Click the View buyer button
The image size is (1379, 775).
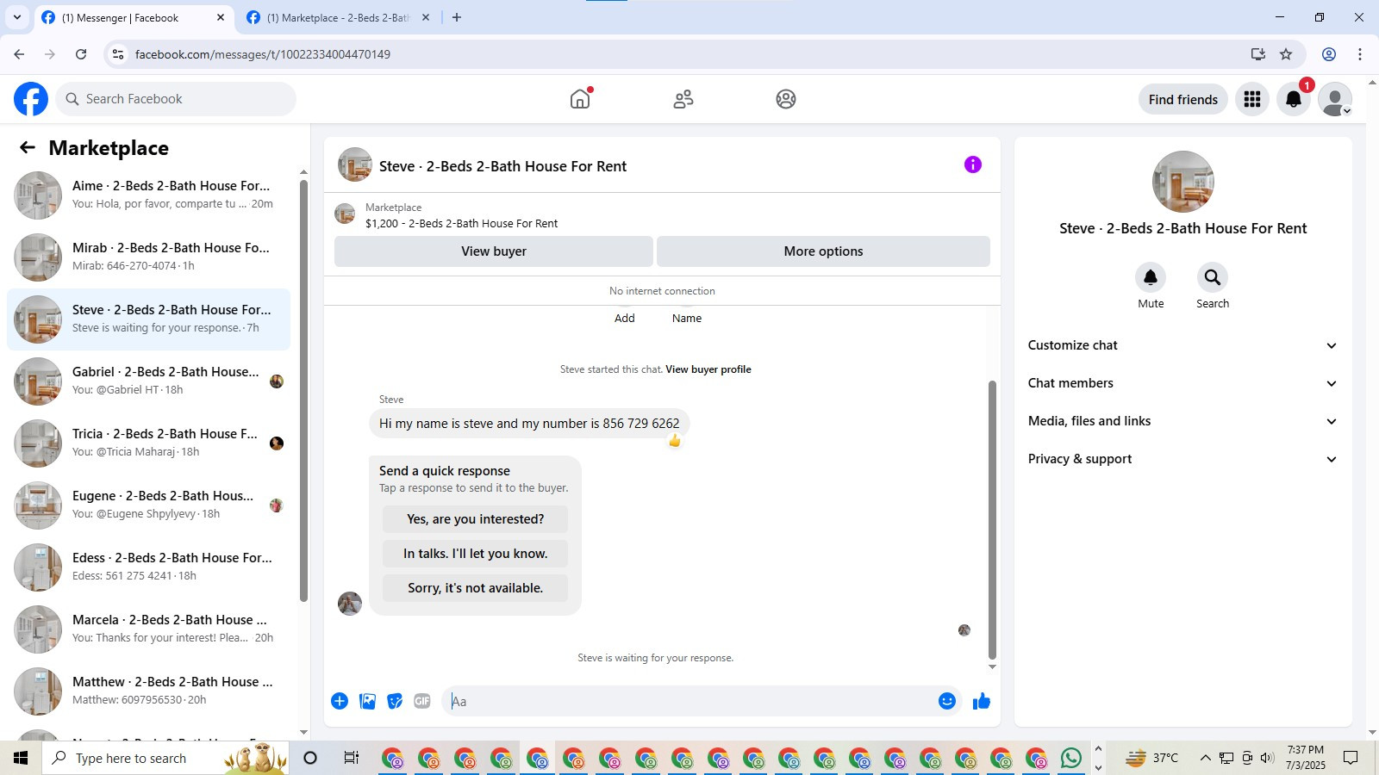pyautogui.click(x=494, y=251)
